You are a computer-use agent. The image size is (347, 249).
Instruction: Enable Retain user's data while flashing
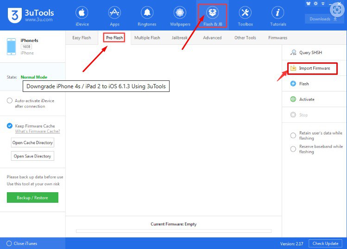click(293, 135)
